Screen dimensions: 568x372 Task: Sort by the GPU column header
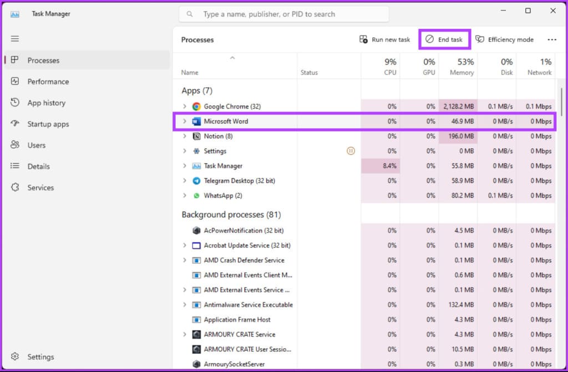(x=419, y=66)
